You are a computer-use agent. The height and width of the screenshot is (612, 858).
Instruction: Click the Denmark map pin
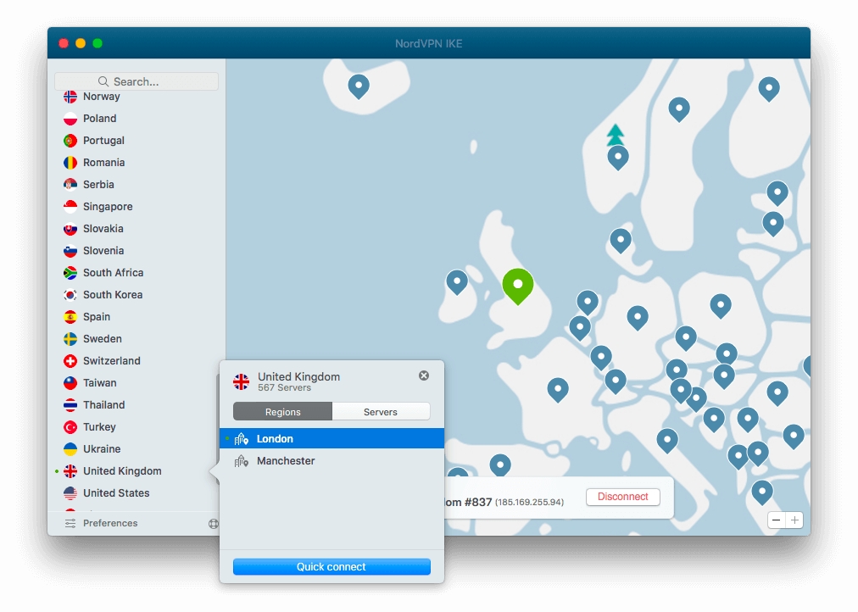(621, 241)
